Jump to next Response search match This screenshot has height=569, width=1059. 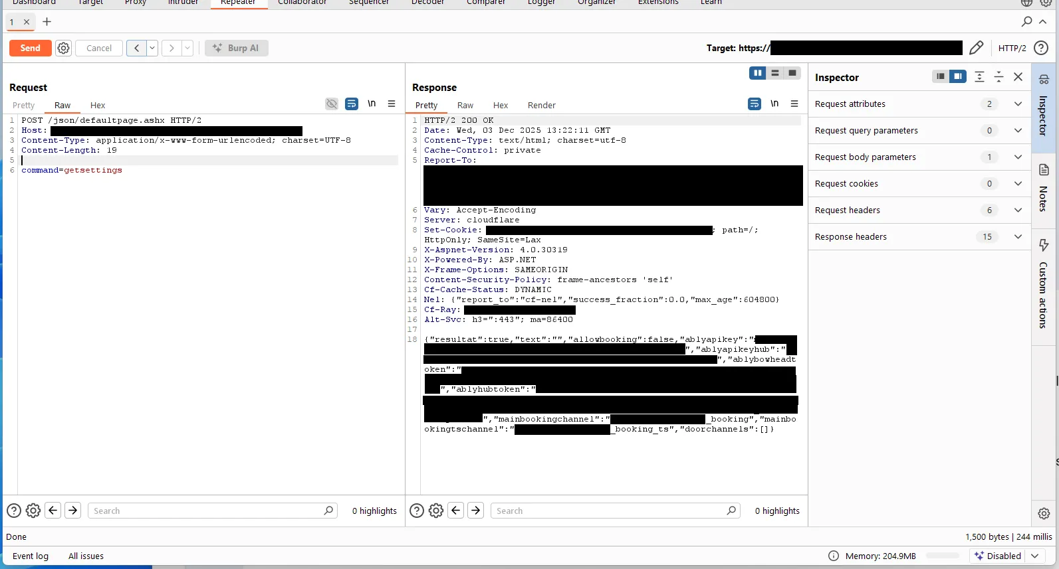(476, 511)
